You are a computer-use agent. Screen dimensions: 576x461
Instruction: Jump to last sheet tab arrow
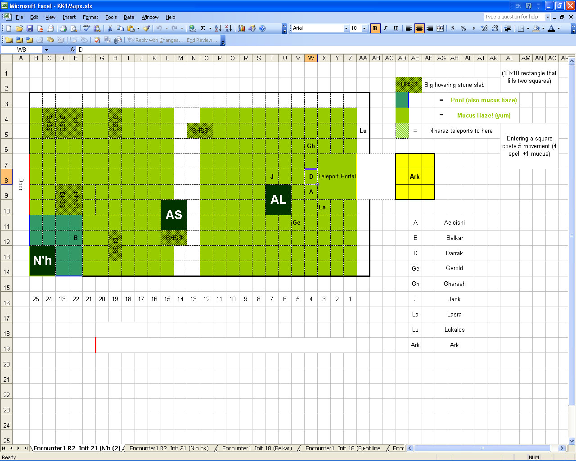[x=26, y=448]
